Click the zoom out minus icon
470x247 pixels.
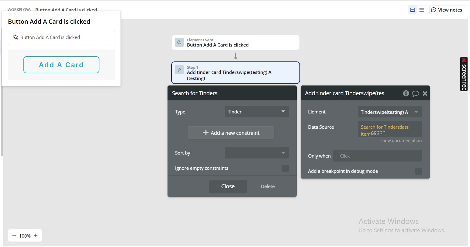[x=14, y=236]
